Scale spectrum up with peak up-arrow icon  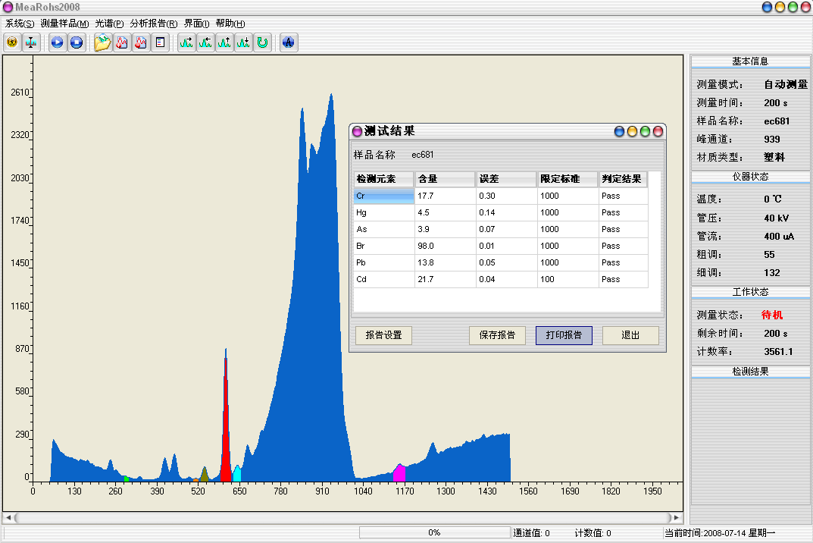(224, 42)
